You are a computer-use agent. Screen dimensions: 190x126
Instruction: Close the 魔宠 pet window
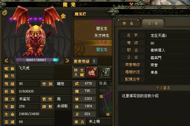[x=131, y=4]
